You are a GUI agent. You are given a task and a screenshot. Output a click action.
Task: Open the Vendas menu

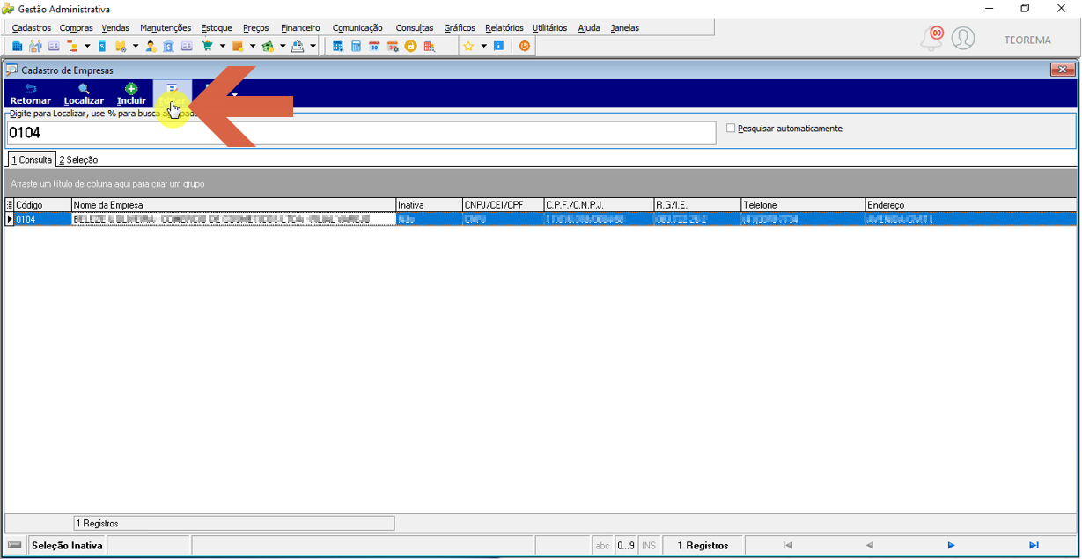click(115, 28)
